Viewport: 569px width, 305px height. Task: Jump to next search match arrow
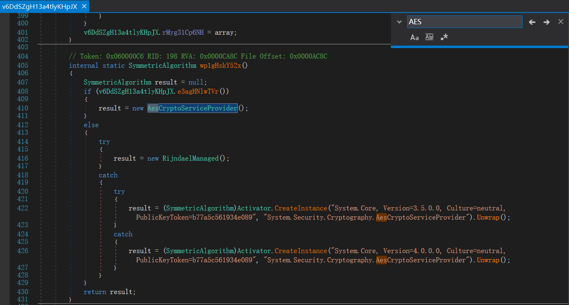[546, 22]
